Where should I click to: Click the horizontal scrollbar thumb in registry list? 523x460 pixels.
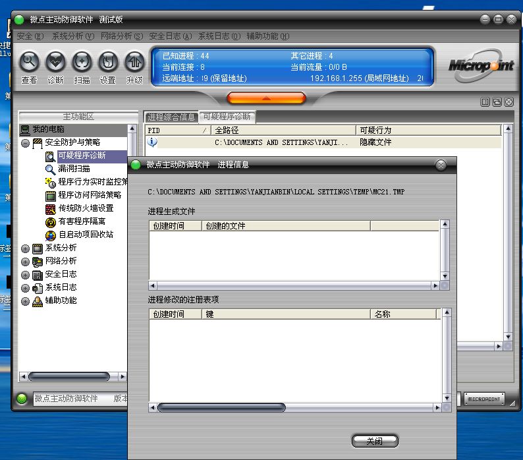(x=221, y=407)
